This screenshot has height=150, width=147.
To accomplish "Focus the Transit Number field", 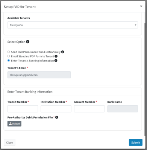I will [23, 109].
